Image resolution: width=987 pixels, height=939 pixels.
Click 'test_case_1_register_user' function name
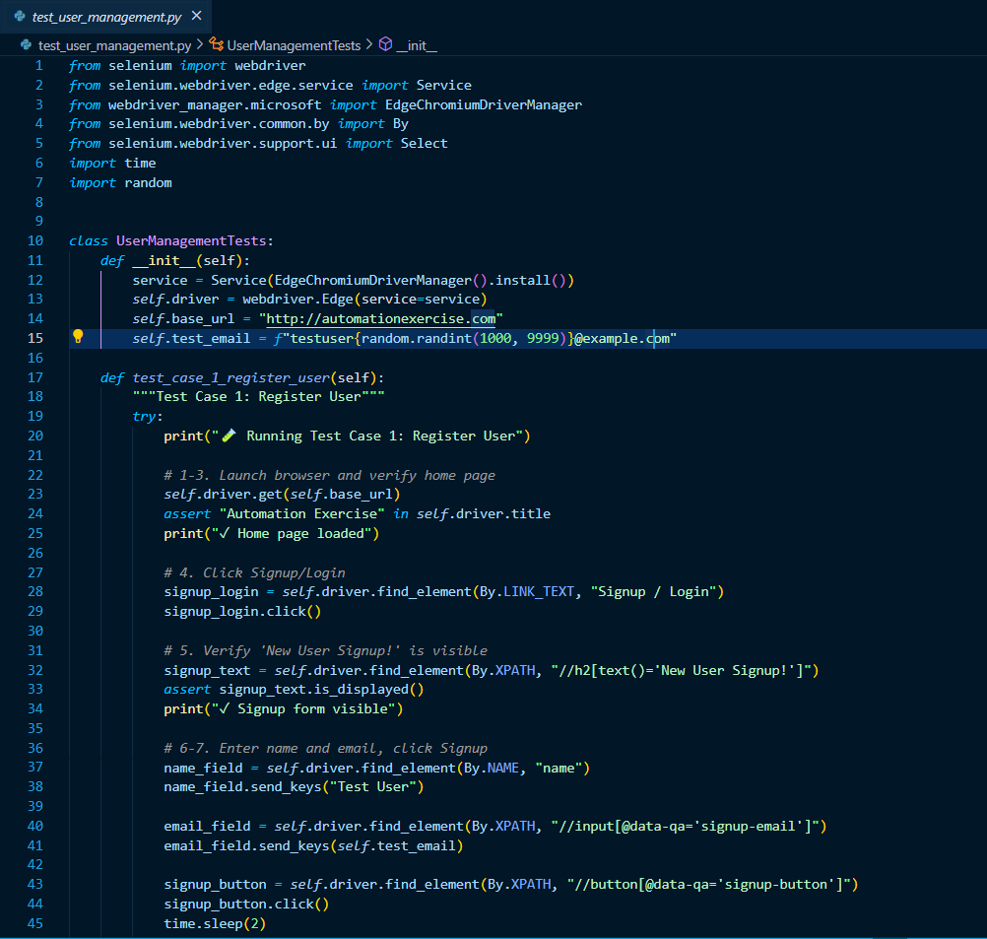231,377
